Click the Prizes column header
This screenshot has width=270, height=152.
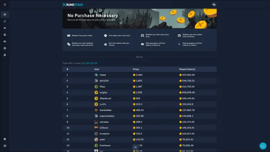coord(136,69)
